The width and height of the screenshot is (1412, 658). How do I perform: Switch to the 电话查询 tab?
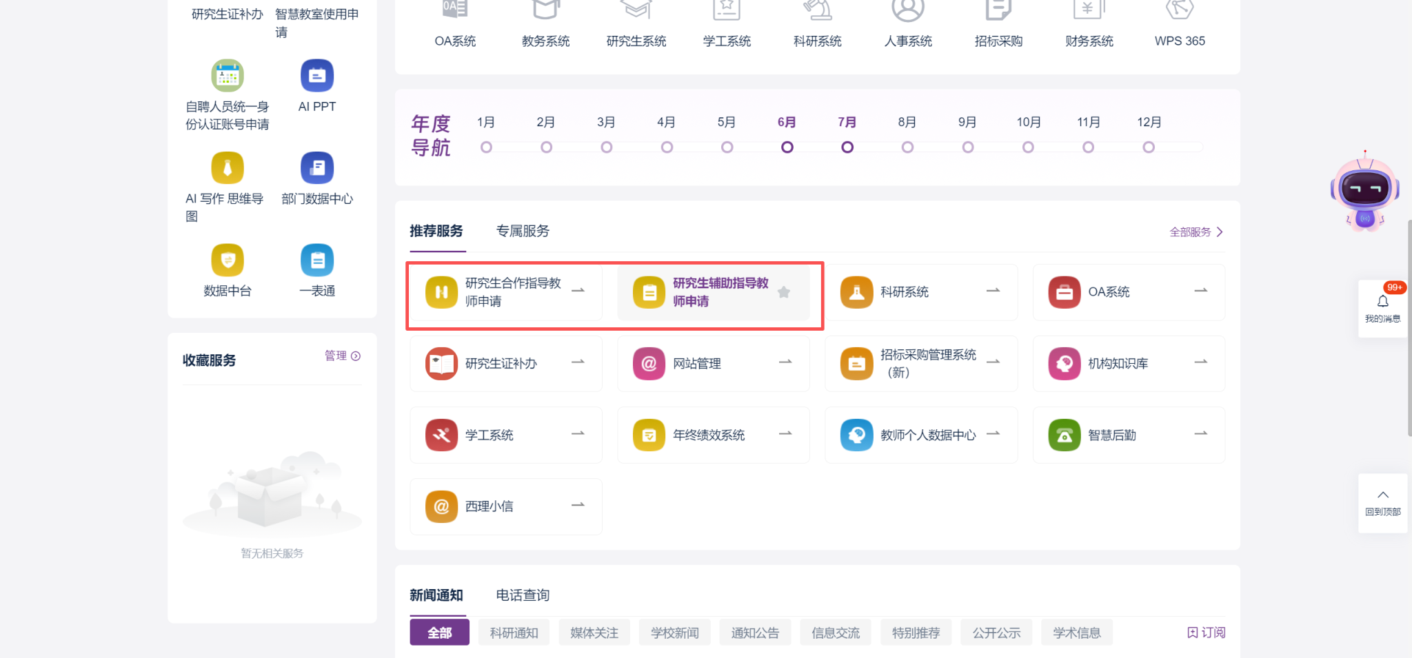(523, 595)
